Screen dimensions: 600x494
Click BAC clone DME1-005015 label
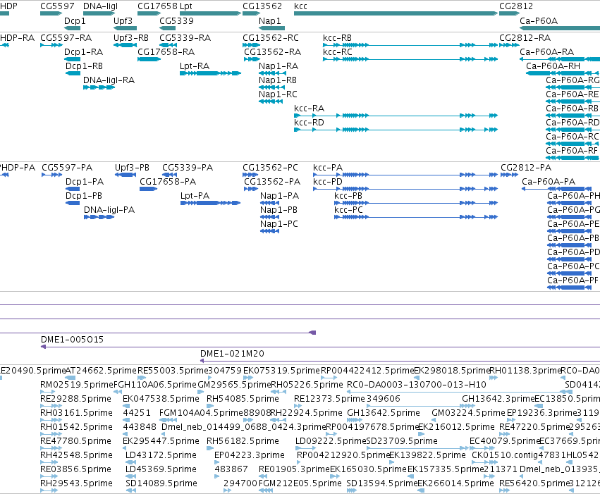pyautogui.click(x=72, y=340)
